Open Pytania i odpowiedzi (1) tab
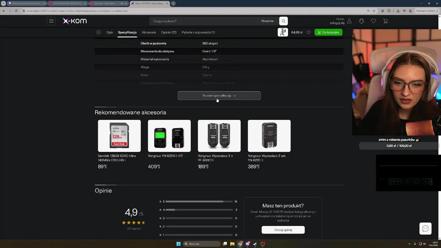Screen dimensions: 441x248 click(x=198, y=32)
